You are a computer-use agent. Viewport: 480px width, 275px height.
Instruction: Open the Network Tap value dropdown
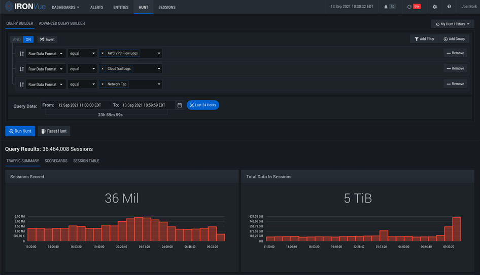click(x=159, y=85)
